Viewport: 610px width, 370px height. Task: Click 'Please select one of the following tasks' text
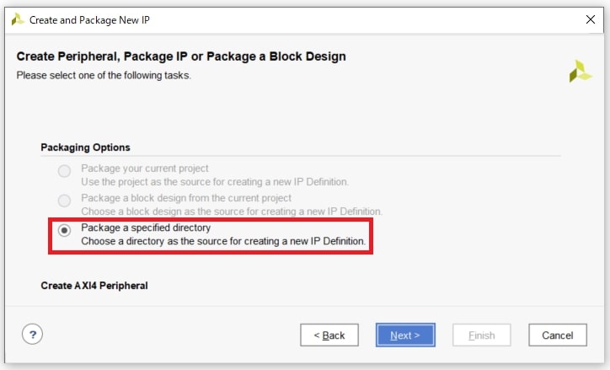pyautogui.click(x=104, y=75)
